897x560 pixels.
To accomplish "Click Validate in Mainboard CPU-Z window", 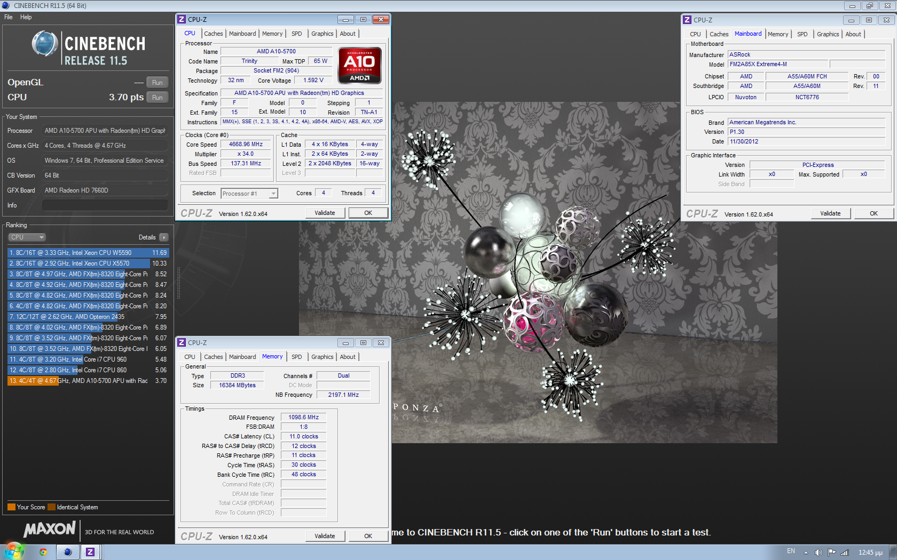I will (830, 213).
